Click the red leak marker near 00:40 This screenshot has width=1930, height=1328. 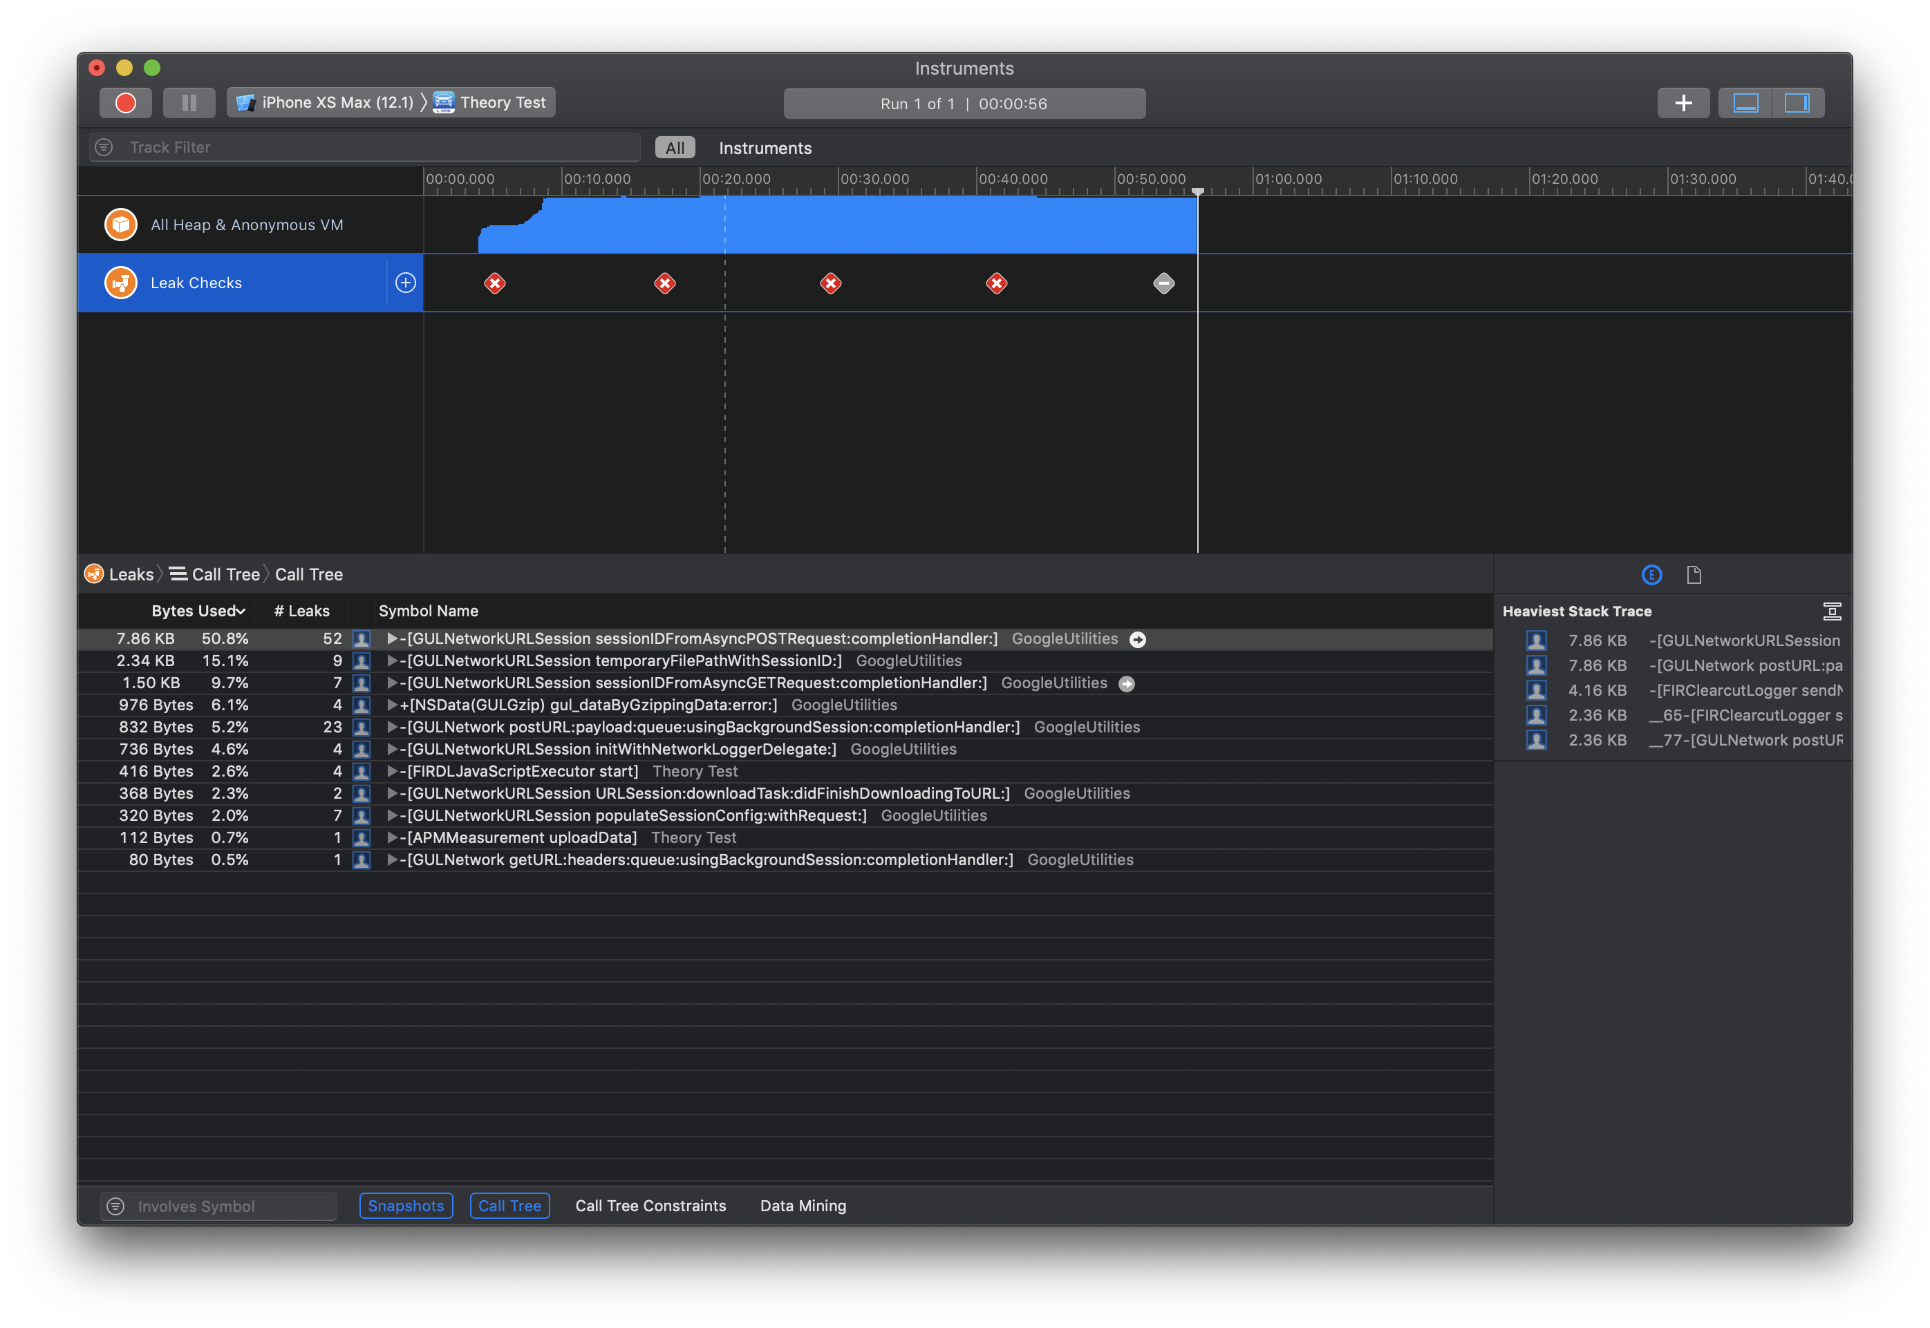(x=996, y=283)
